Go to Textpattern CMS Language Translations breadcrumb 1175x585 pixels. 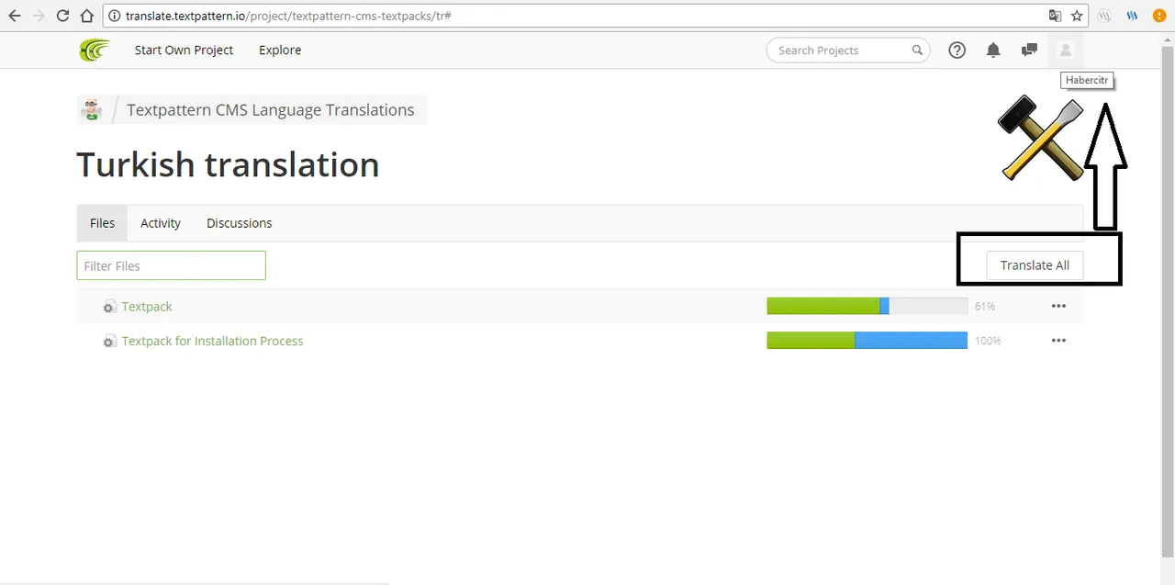coord(270,110)
